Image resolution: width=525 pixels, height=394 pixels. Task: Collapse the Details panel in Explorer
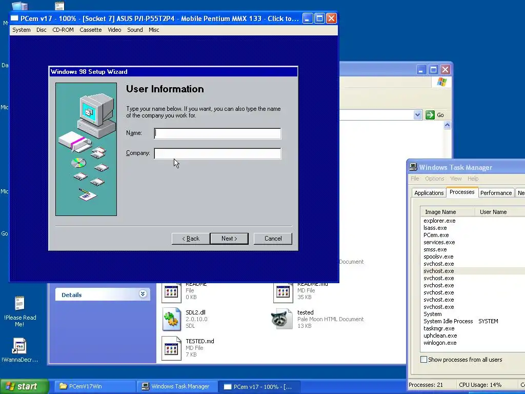pyautogui.click(x=143, y=294)
